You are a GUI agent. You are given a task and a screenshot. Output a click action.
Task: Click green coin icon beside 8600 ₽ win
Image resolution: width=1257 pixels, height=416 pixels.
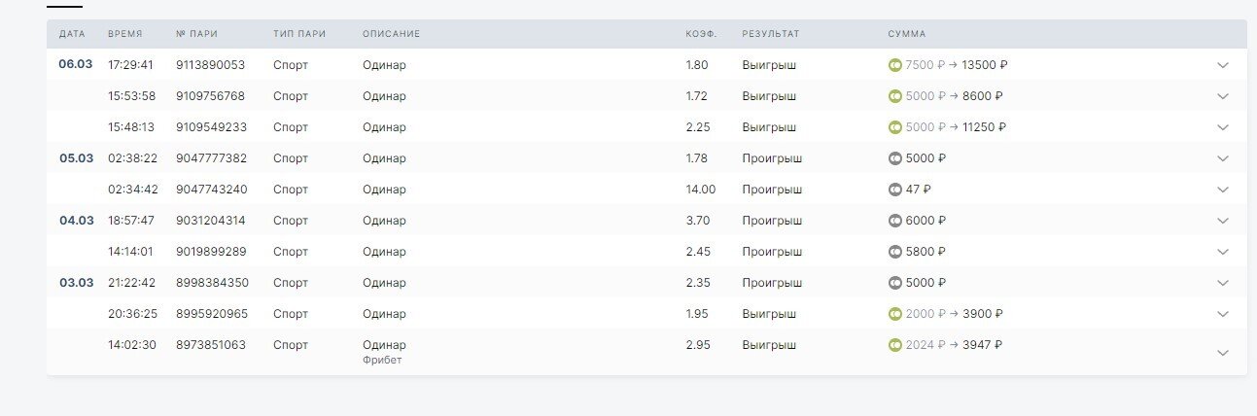[x=895, y=96]
